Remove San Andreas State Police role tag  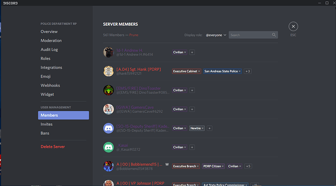pyautogui.click(x=240, y=71)
